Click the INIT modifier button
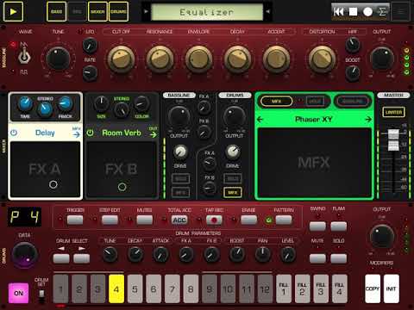The width and height of the screenshot is (414, 310). (392, 288)
